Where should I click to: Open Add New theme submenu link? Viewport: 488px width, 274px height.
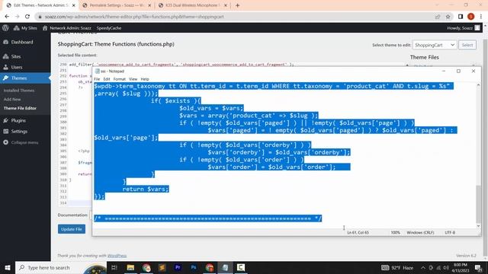(x=12, y=100)
